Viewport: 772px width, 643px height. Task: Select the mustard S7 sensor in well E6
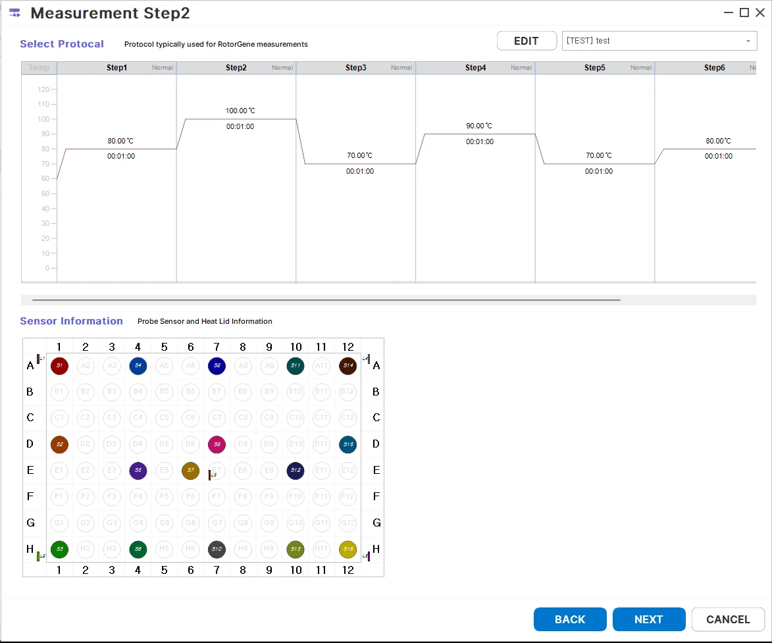[191, 470]
